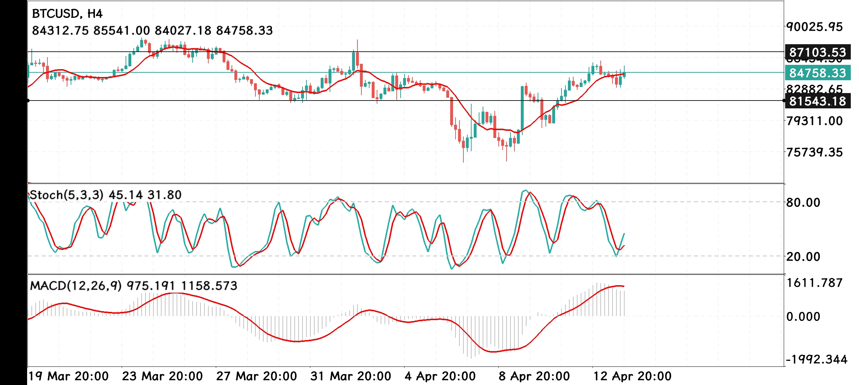Click the 84758.33 current price tag

817,73
